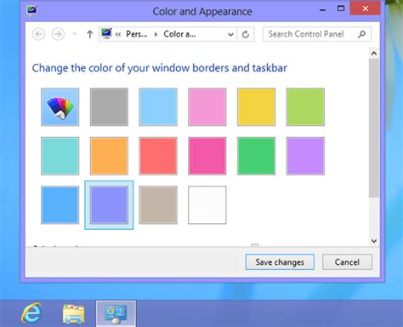Click the Personalization breadcrumb in address bar

[x=137, y=34]
